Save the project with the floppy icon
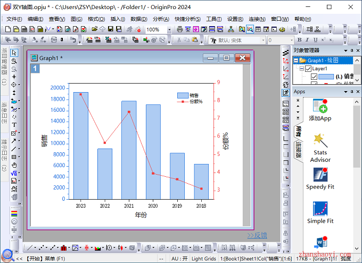The width and height of the screenshot is (362, 263). [111, 29]
